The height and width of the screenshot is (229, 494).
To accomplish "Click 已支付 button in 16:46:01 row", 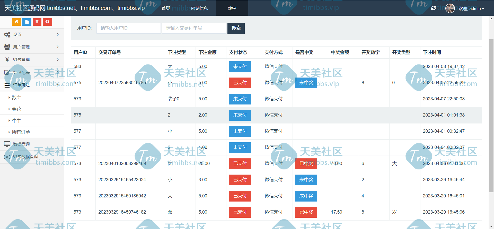I will coord(240,196).
